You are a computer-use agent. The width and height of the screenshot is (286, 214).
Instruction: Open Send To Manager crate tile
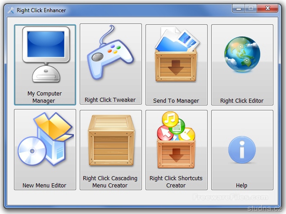[x=177, y=65]
